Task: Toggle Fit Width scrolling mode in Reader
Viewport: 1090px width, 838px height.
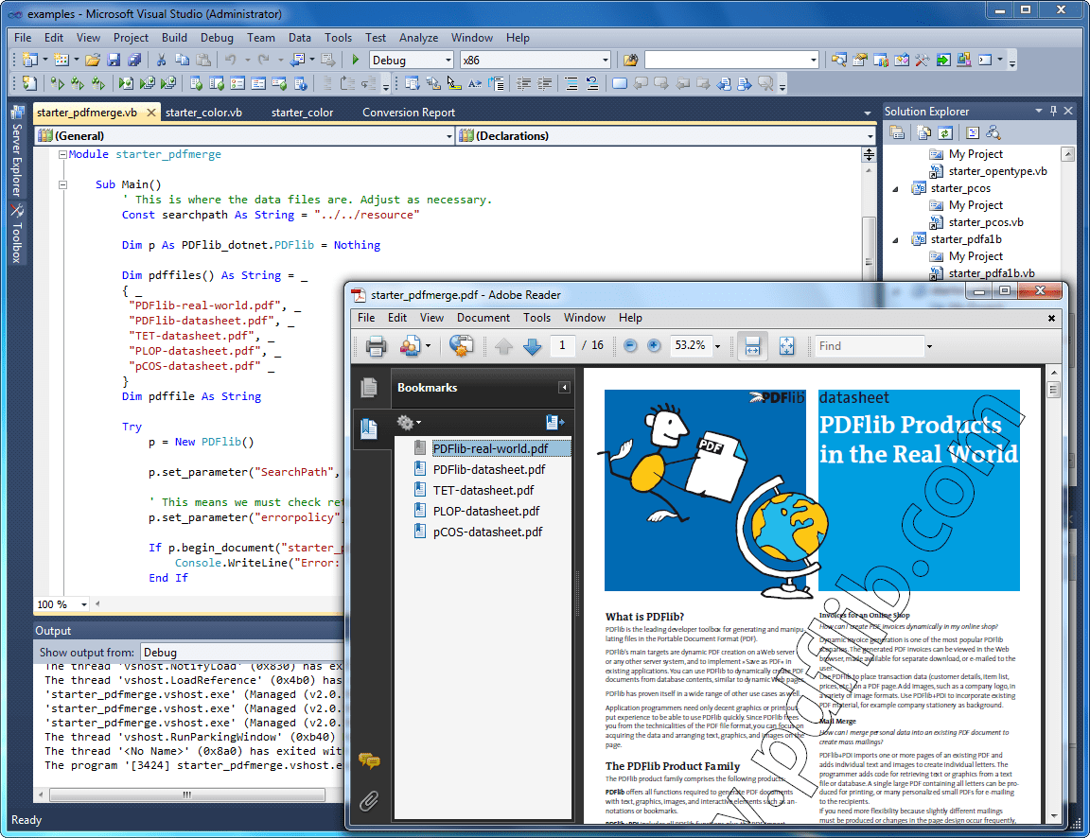Action: click(752, 345)
